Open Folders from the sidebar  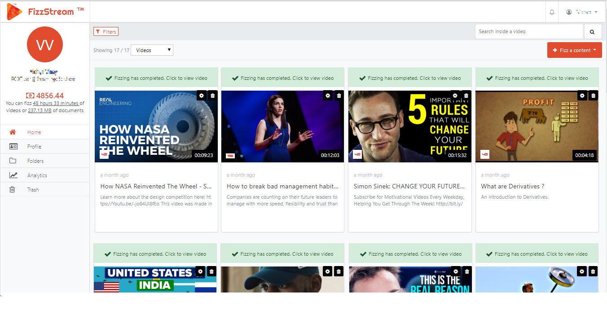pos(35,161)
